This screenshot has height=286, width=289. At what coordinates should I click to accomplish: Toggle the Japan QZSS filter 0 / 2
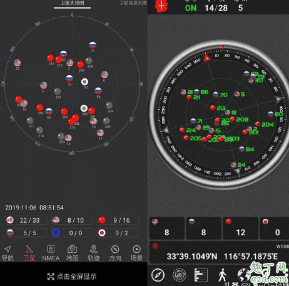click(x=118, y=233)
